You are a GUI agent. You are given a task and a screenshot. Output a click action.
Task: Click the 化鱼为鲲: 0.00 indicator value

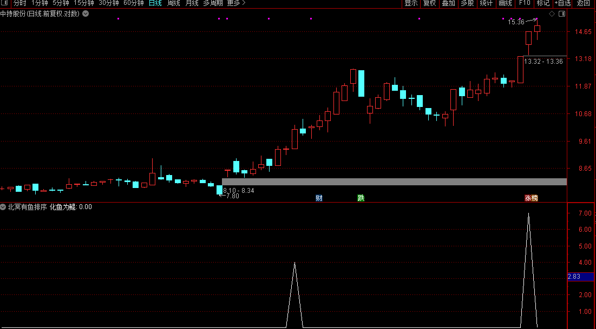(x=71, y=207)
